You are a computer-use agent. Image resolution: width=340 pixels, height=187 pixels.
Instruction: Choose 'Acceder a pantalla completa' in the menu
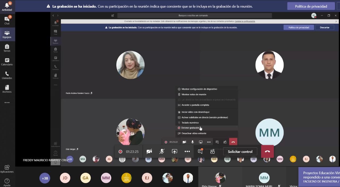coord(207,105)
